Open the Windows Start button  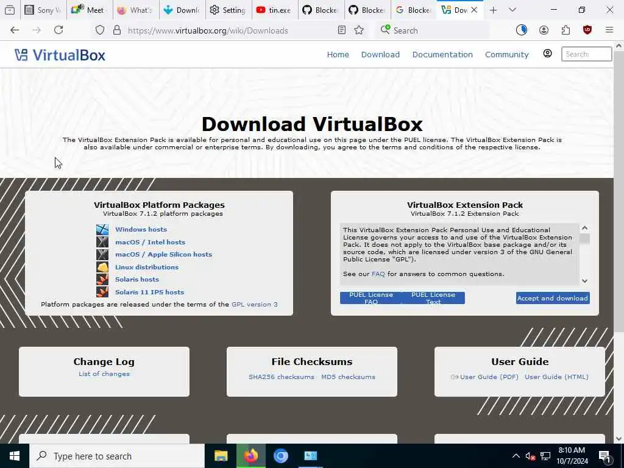(x=15, y=456)
